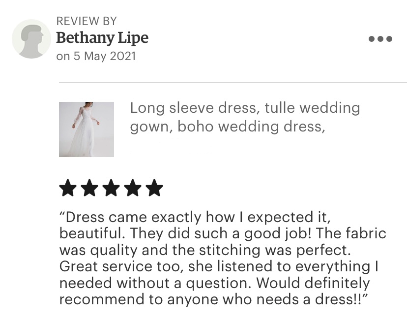The width and height of the screenshot is (407, 324).
Task: Click the review text starting 'Dress came exactly'
Action: coord(223,258)
